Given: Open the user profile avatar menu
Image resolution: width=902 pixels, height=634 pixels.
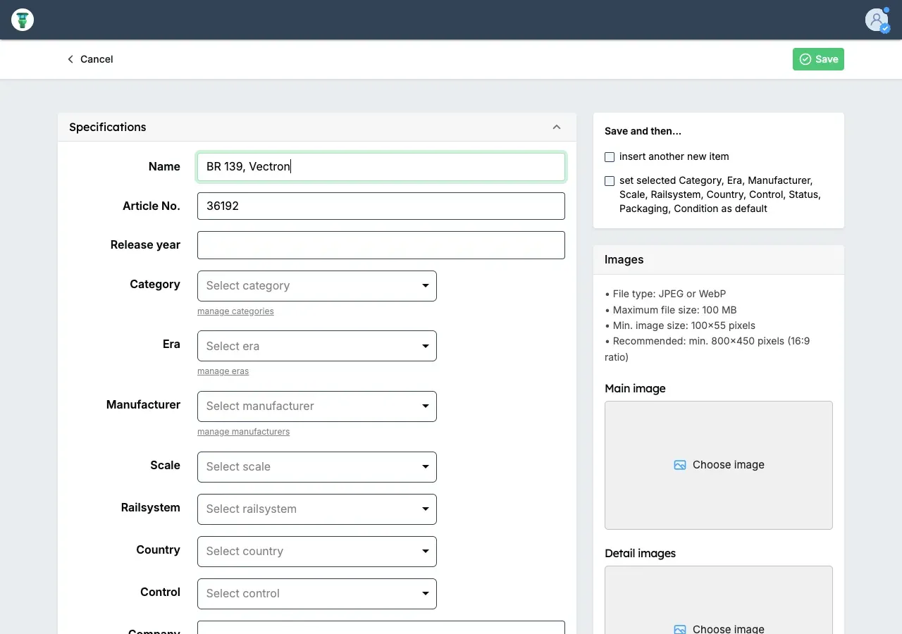Looking at the screenshot, I should coord(877,20).
